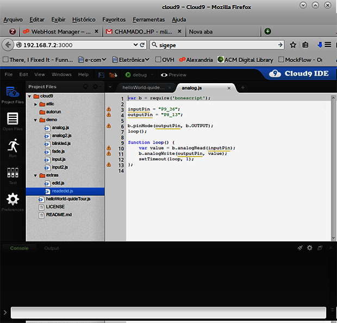Open helloWorld-quideTour.js in tree
Image resolution: width=337 pixels, height=323 pixels.
68,199
